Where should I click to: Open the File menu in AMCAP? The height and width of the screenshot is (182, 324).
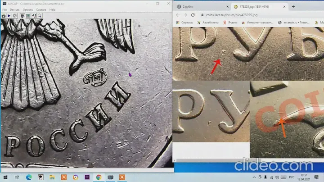(x=4, y=9)
